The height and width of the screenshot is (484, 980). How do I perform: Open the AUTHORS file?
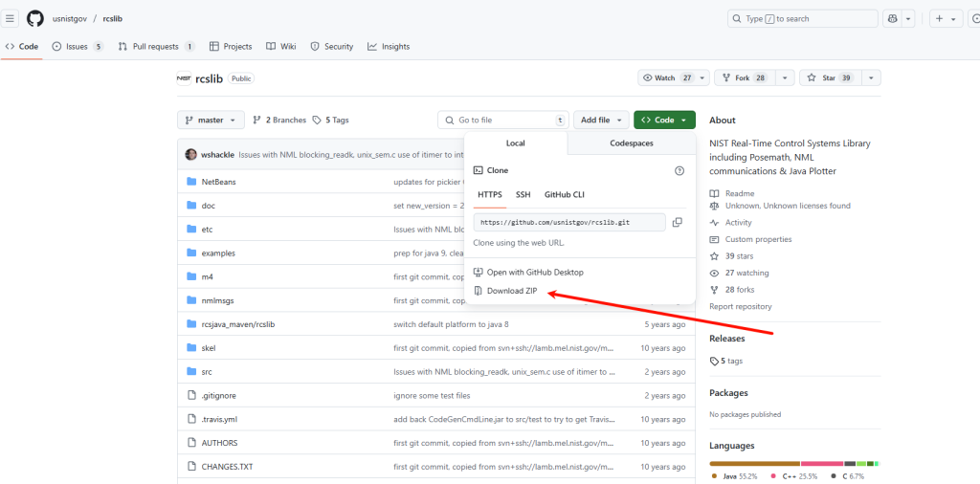(x=219, y=443)
